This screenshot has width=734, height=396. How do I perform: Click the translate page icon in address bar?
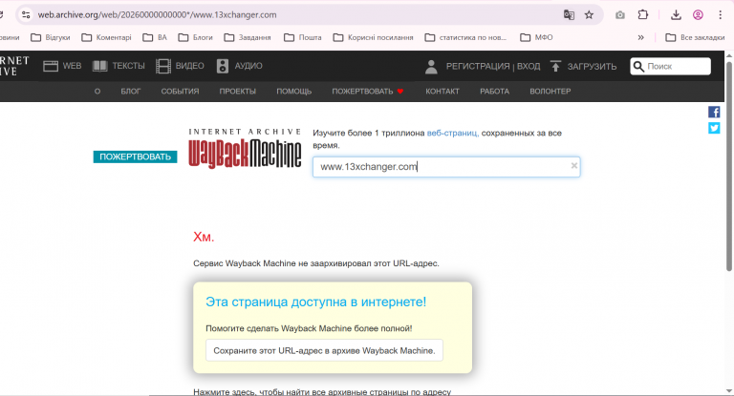pos(569,15)
